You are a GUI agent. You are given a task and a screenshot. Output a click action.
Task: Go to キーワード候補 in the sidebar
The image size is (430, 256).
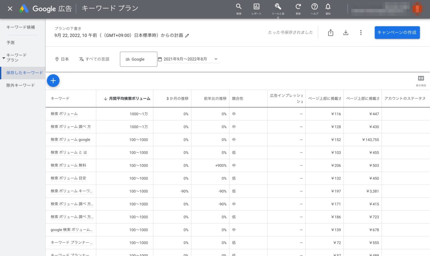[21, 27]
